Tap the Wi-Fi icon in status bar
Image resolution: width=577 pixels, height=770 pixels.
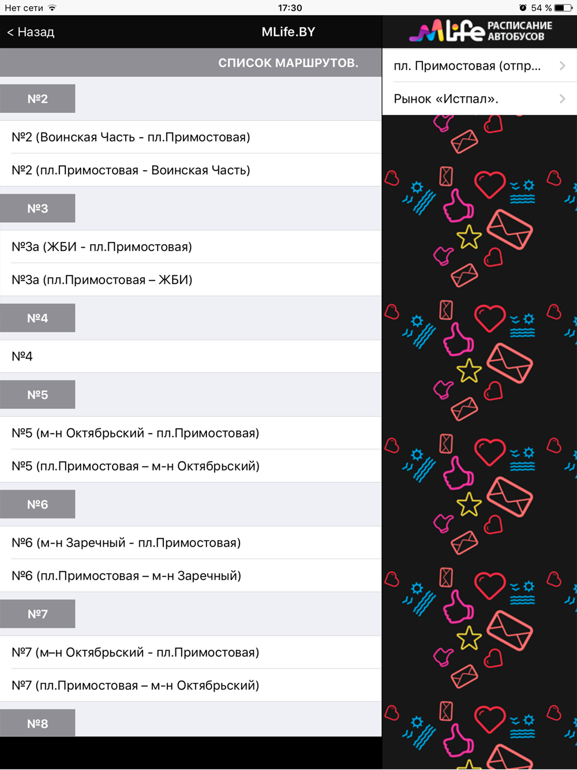53,8
